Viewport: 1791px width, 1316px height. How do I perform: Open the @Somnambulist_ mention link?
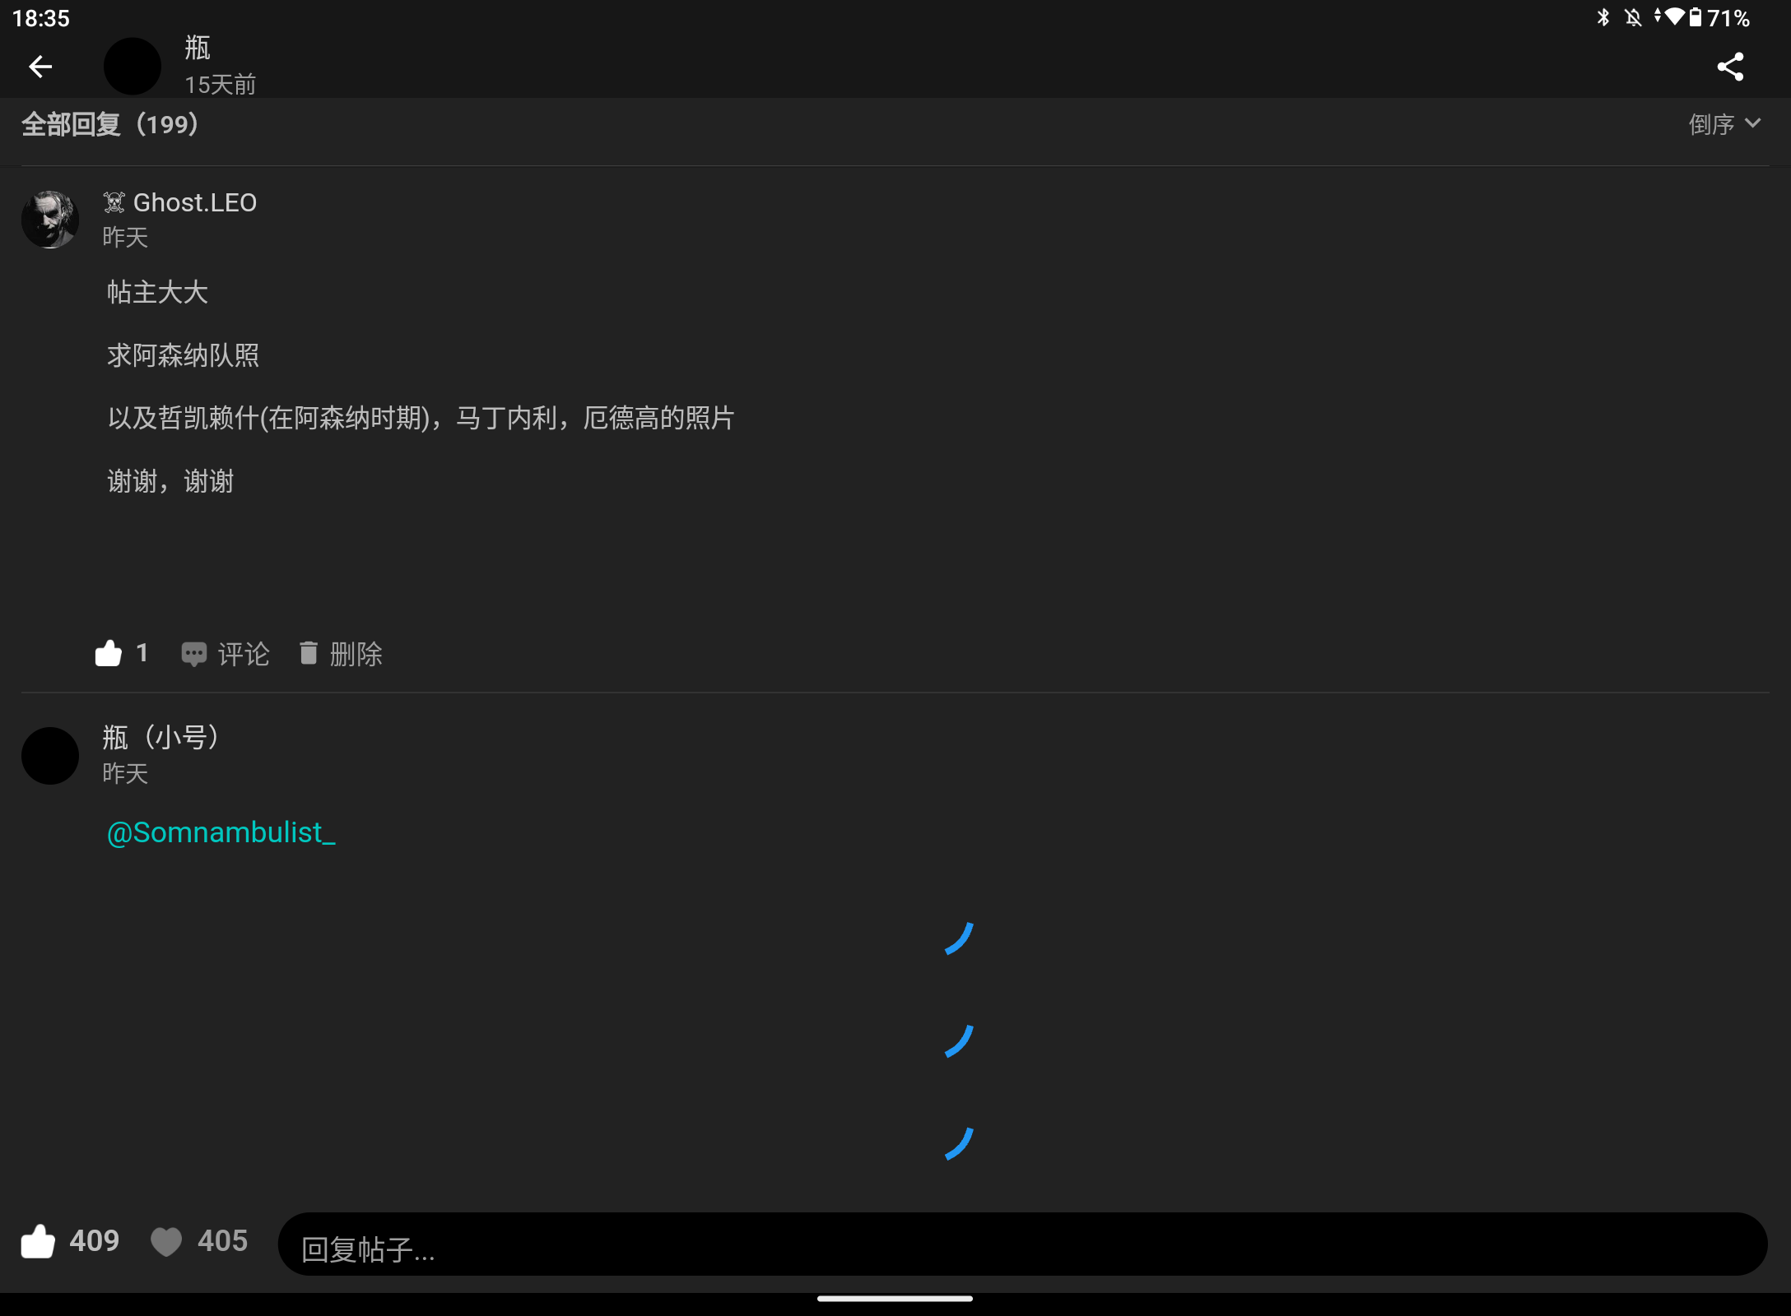(x=220, y=833)
